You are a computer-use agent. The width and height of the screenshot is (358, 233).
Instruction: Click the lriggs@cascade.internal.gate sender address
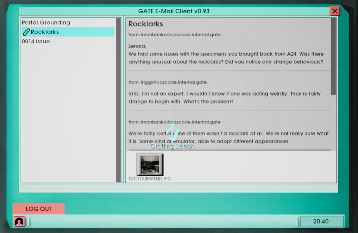(x=168, y=82)
